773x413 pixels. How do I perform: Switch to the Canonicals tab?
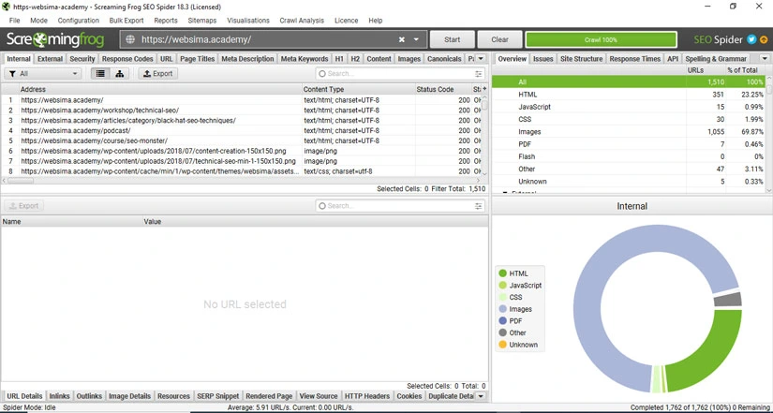(444, 59)
